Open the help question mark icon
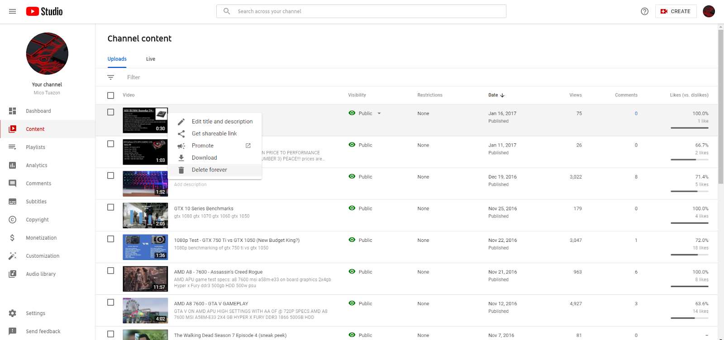 coord(645,11)
